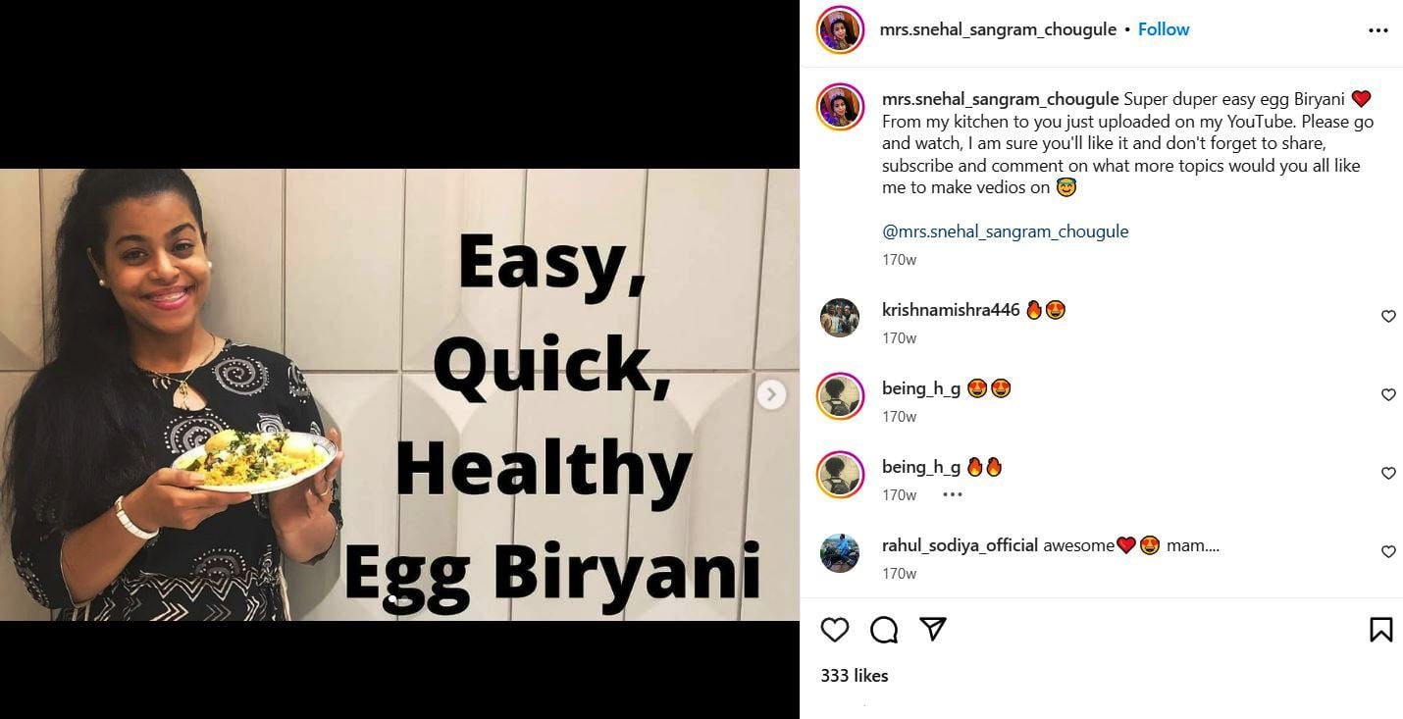Viewport: 1403px width, 719px height.
Task: Open comment options dots beside 170w
Action: pos(952,494)
